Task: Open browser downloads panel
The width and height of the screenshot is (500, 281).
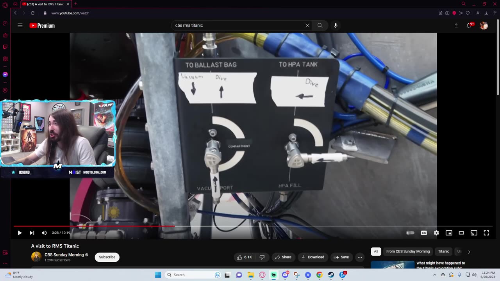Action: pos(486,13)
